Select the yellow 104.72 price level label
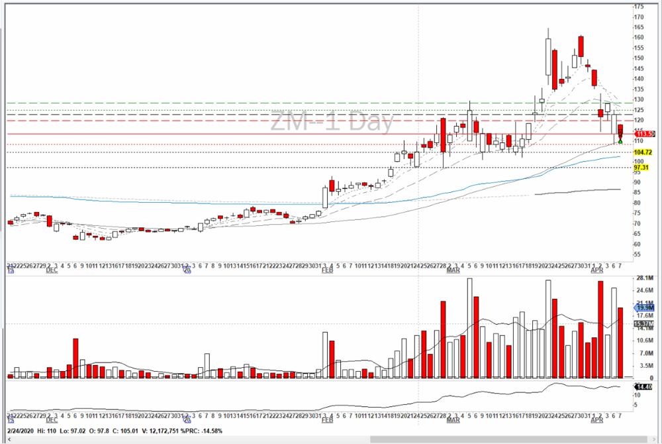This screenshot has height=444, width=662. click(643, 152)
